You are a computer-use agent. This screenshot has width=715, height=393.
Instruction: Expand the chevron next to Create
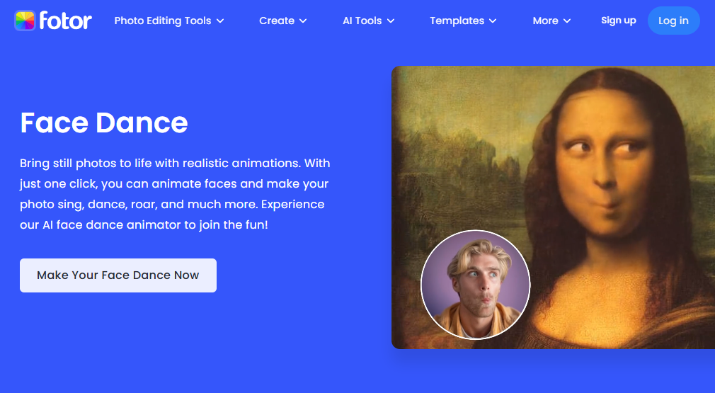pos(303,21)
